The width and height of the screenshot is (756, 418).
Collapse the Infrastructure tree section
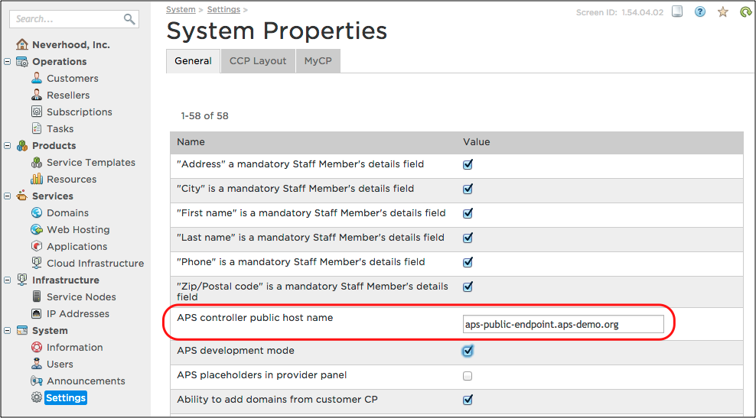8,280
